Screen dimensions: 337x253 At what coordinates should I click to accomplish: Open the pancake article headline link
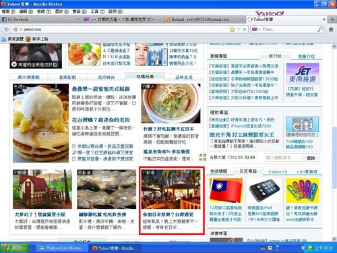coord(101,89)
